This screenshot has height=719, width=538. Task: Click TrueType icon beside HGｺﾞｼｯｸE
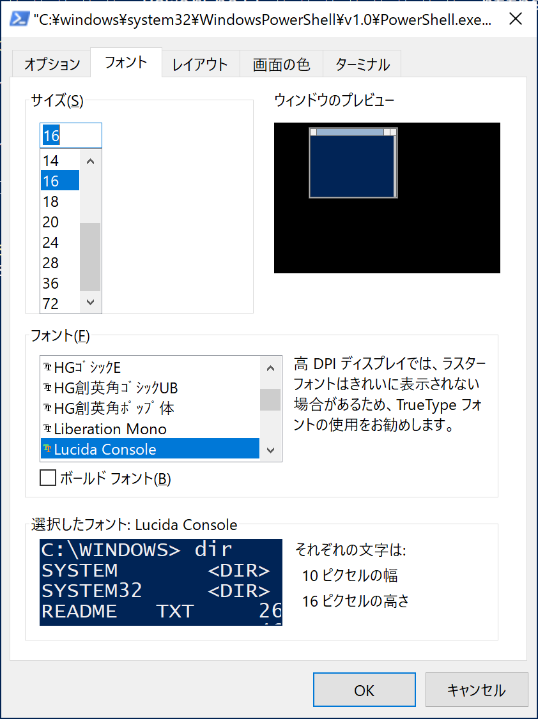(48, 367)
